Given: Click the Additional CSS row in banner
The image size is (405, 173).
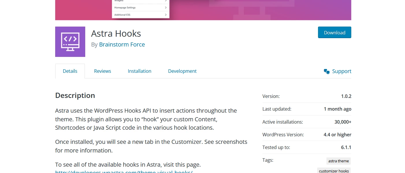Looking at the screenshot, I should coord(141,15).
